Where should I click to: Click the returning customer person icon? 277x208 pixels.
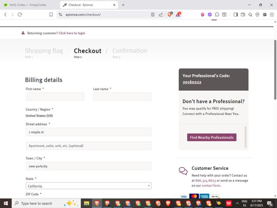[23, 33]
